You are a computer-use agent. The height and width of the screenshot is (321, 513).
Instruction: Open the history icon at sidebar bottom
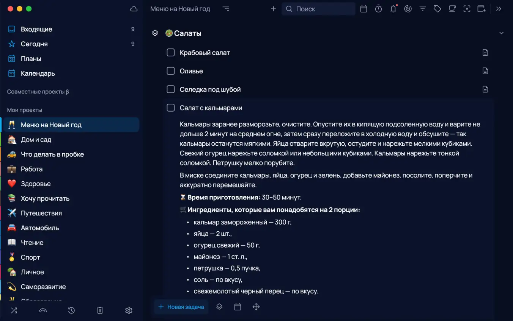[71, 310]
